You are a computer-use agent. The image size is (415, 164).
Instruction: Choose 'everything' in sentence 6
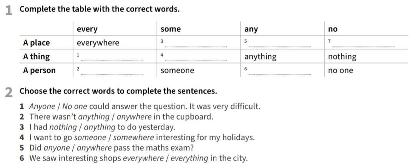click(x=189, y=158)
